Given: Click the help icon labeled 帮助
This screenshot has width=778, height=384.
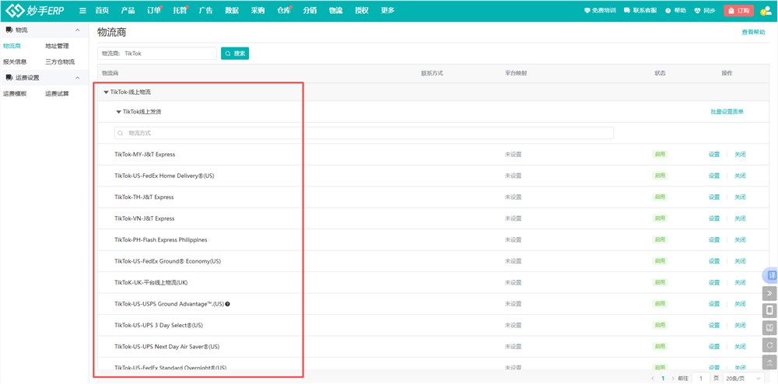Looking at the screenshot, I should [x=675, y=11].
